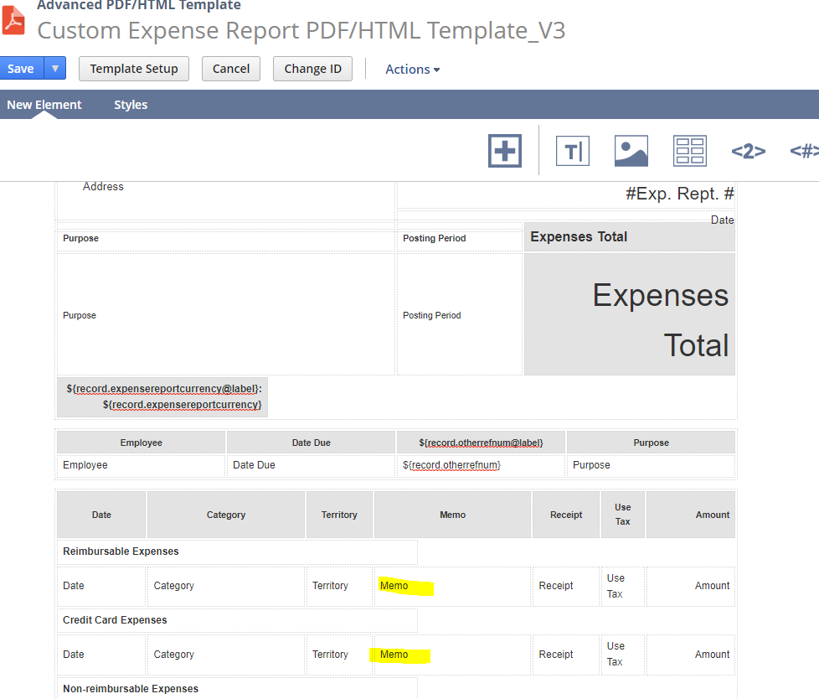Switch to the Styles tab
The image size is (819, 699).
point(131,104)
